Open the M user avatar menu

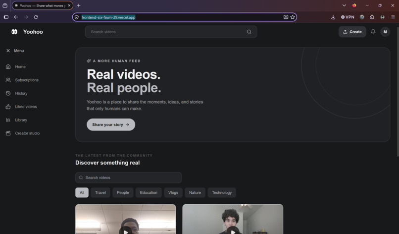click(x=385, y=32)
